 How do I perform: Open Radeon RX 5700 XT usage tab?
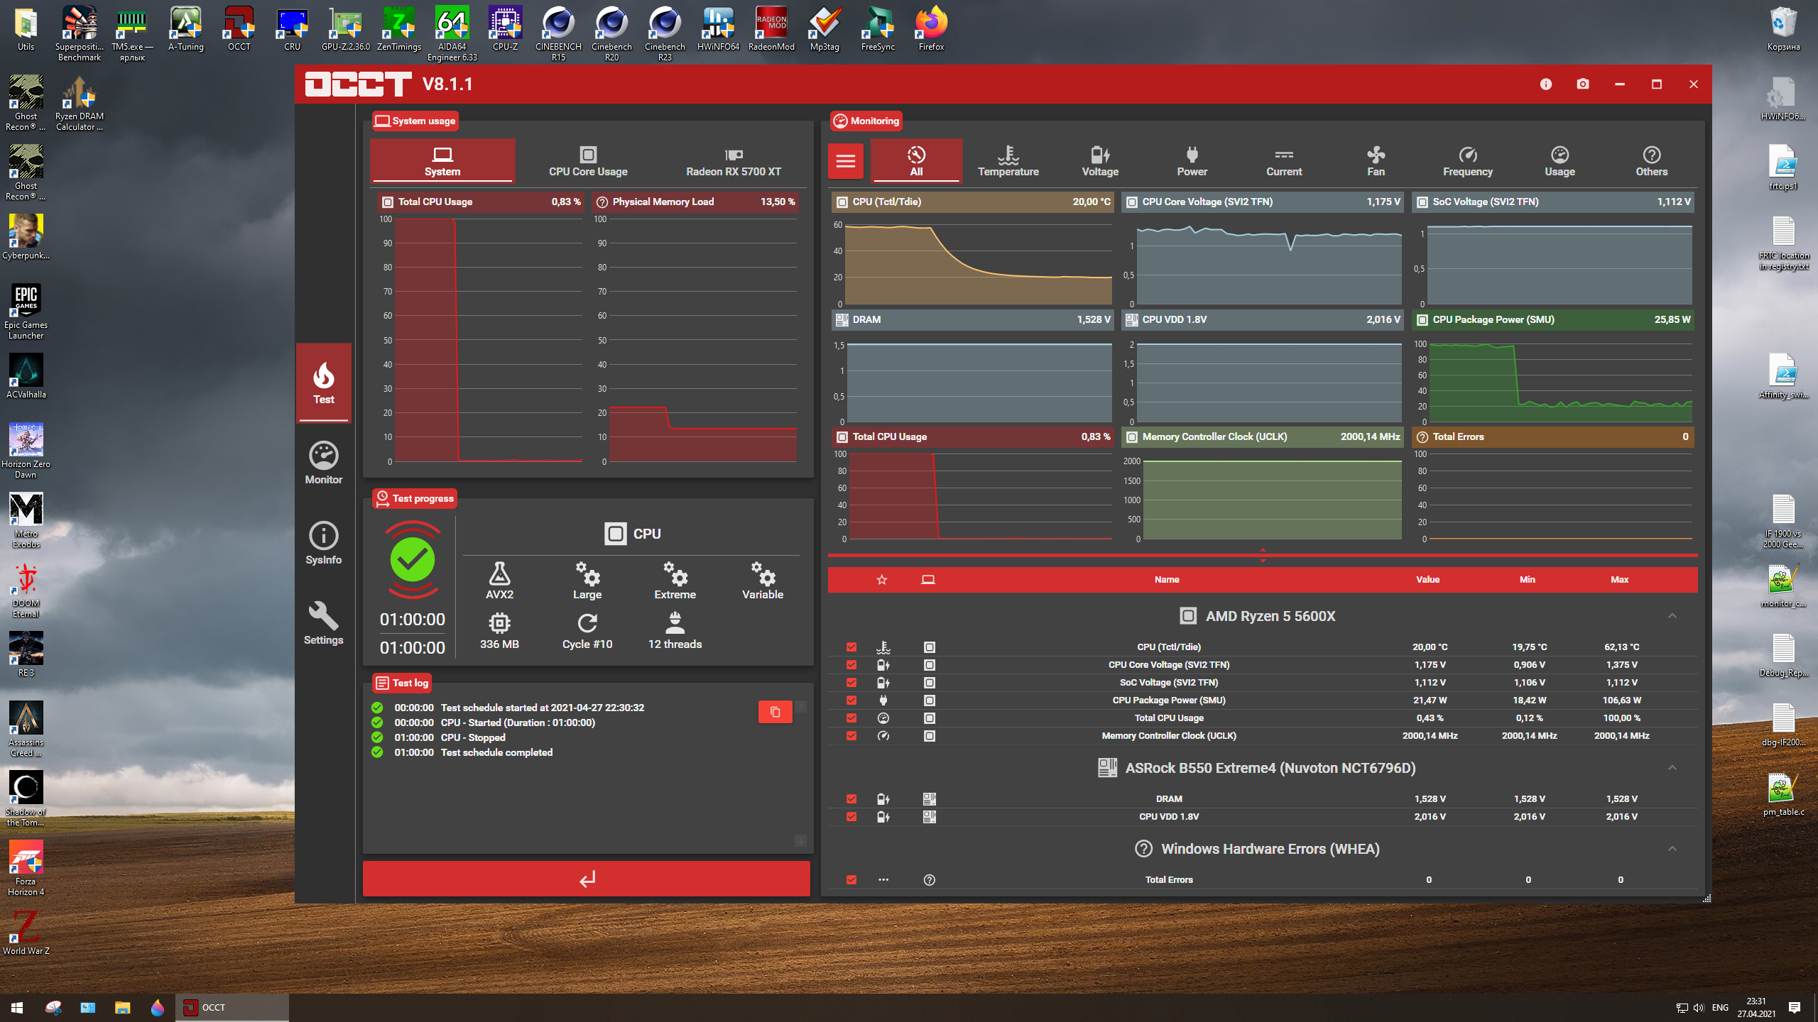[733, 161]
